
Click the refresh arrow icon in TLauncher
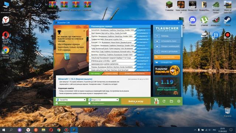click(164, 101)
